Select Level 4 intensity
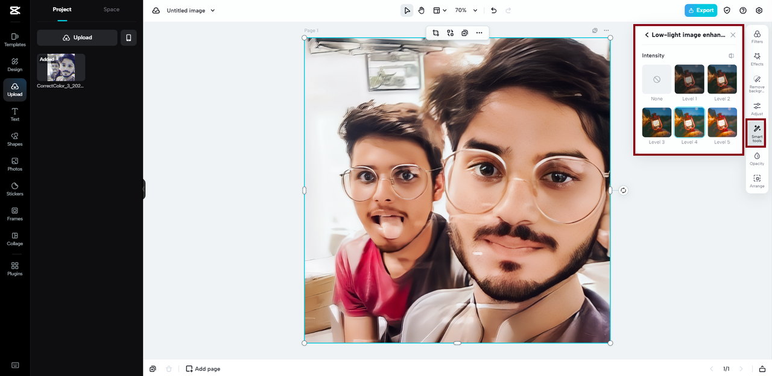772x376 pixels. pos(689,122)
